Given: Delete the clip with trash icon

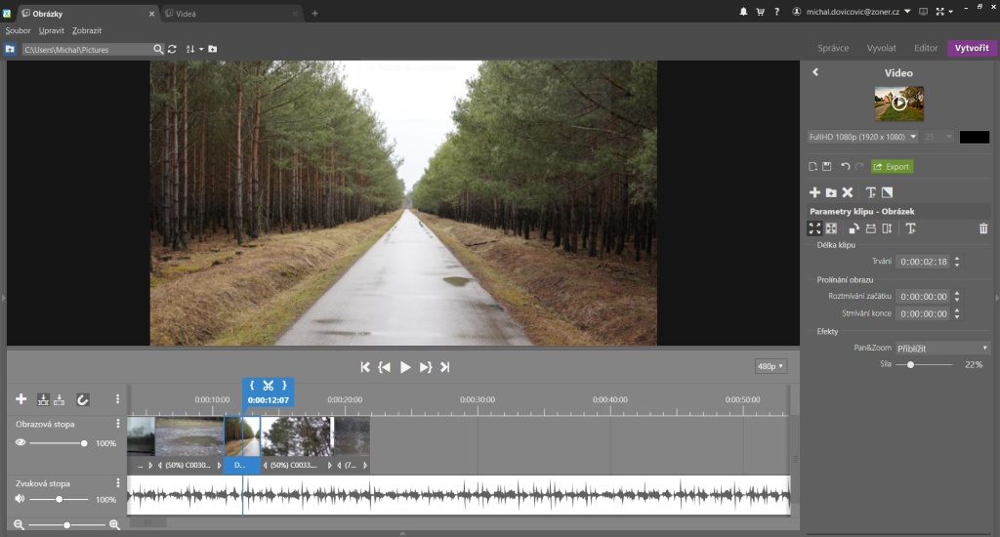Looking at the screenshot, I should [x=983, y=228].
